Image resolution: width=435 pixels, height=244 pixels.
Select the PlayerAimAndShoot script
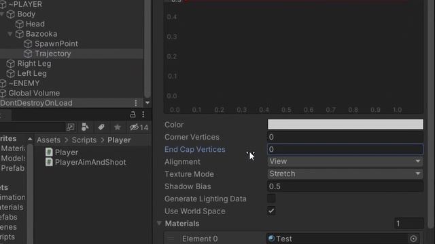(x=90, y=163)
